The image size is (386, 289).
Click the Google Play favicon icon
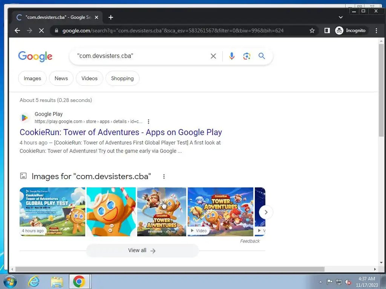tap(25, 118)
